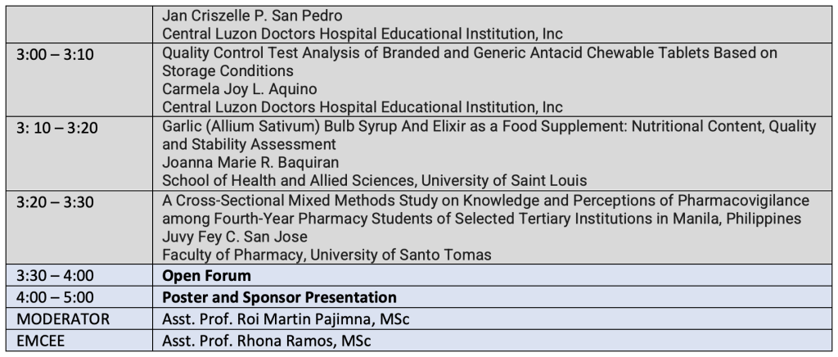The width and height of the screenshot is (838, 357).
Task: Click presenter name Carmela Joy L. Aquino
Action: 240,88
